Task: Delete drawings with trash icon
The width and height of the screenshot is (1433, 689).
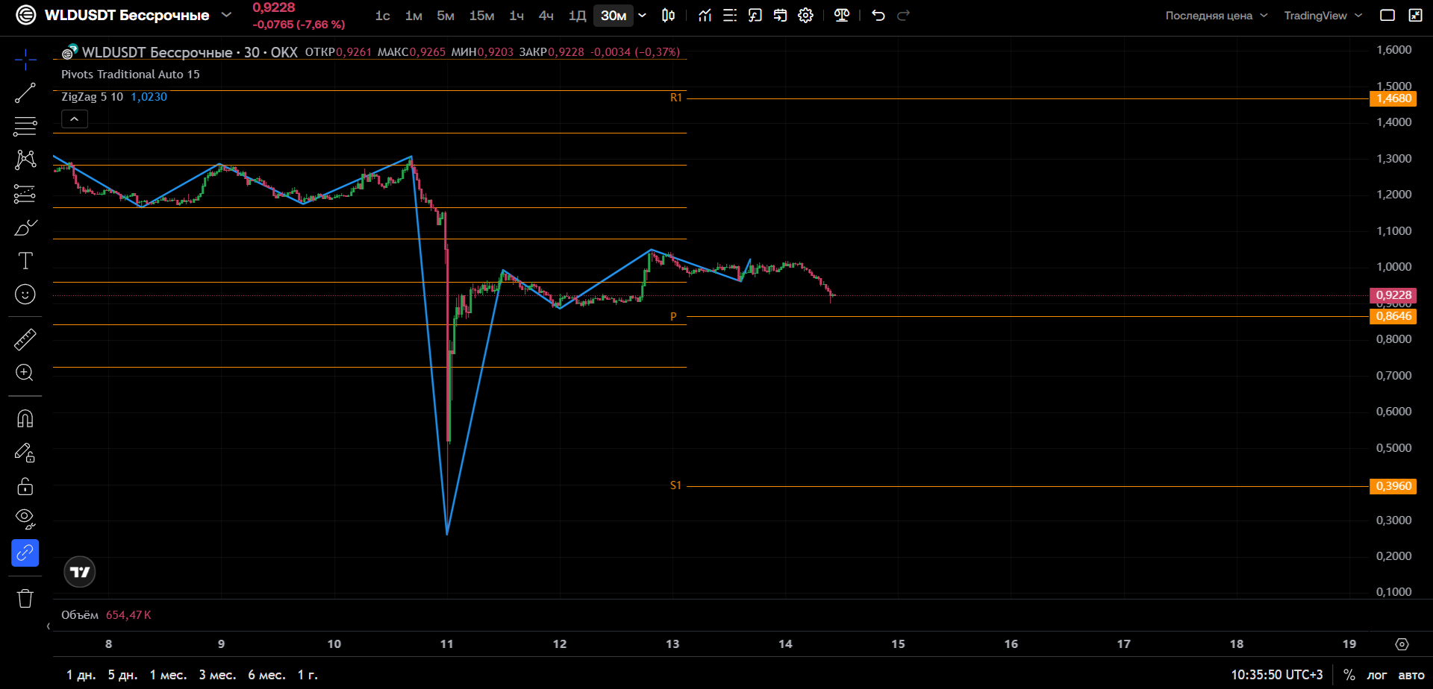Action: pos(25,598)
